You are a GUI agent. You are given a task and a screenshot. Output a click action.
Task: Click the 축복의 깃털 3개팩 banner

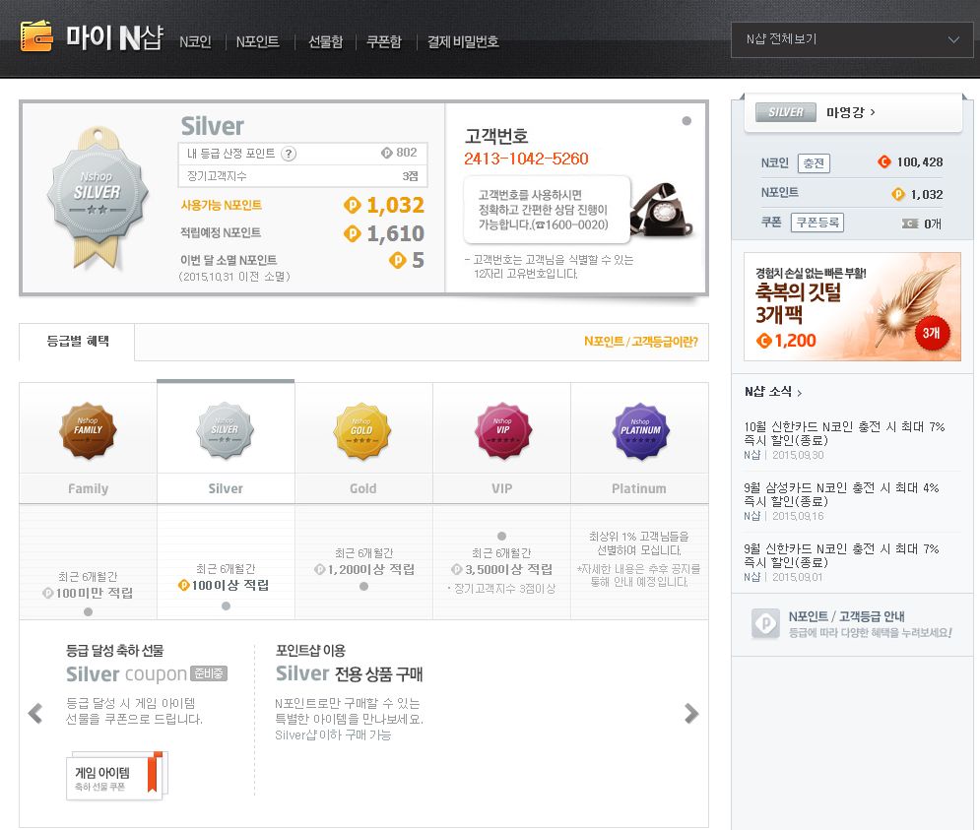coord(852,307)
